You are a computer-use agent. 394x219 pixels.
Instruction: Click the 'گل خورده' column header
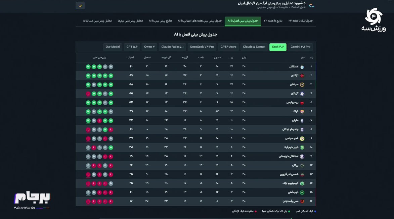pos(166,58)
